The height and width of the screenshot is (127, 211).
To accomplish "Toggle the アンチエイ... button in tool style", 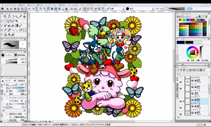I will [x=7, y=55].
